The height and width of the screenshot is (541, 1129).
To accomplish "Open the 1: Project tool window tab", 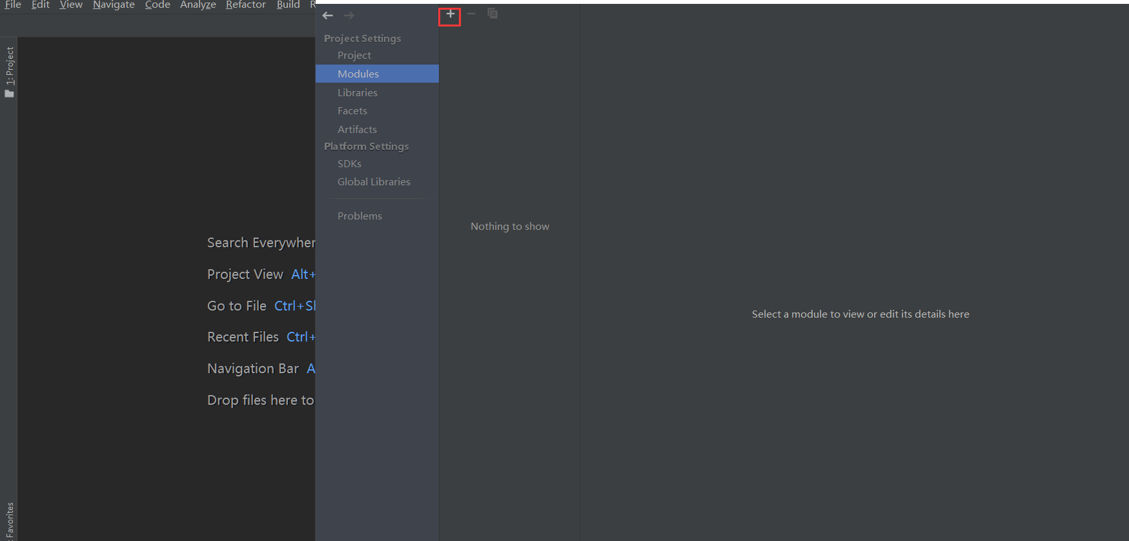I will click(9, 72).
